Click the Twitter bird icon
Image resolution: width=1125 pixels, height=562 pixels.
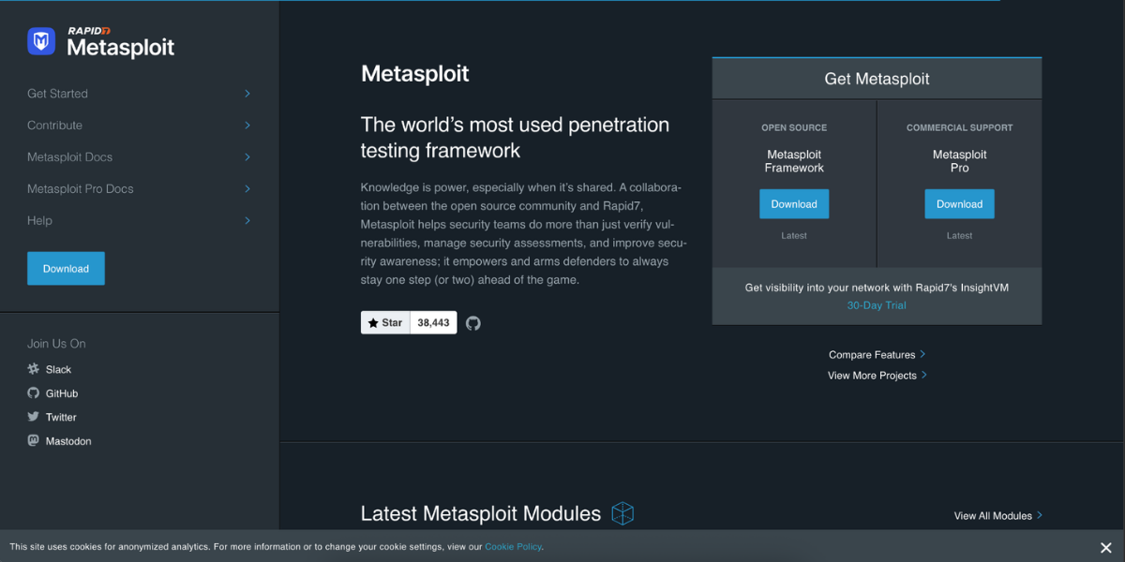(34, 417)
